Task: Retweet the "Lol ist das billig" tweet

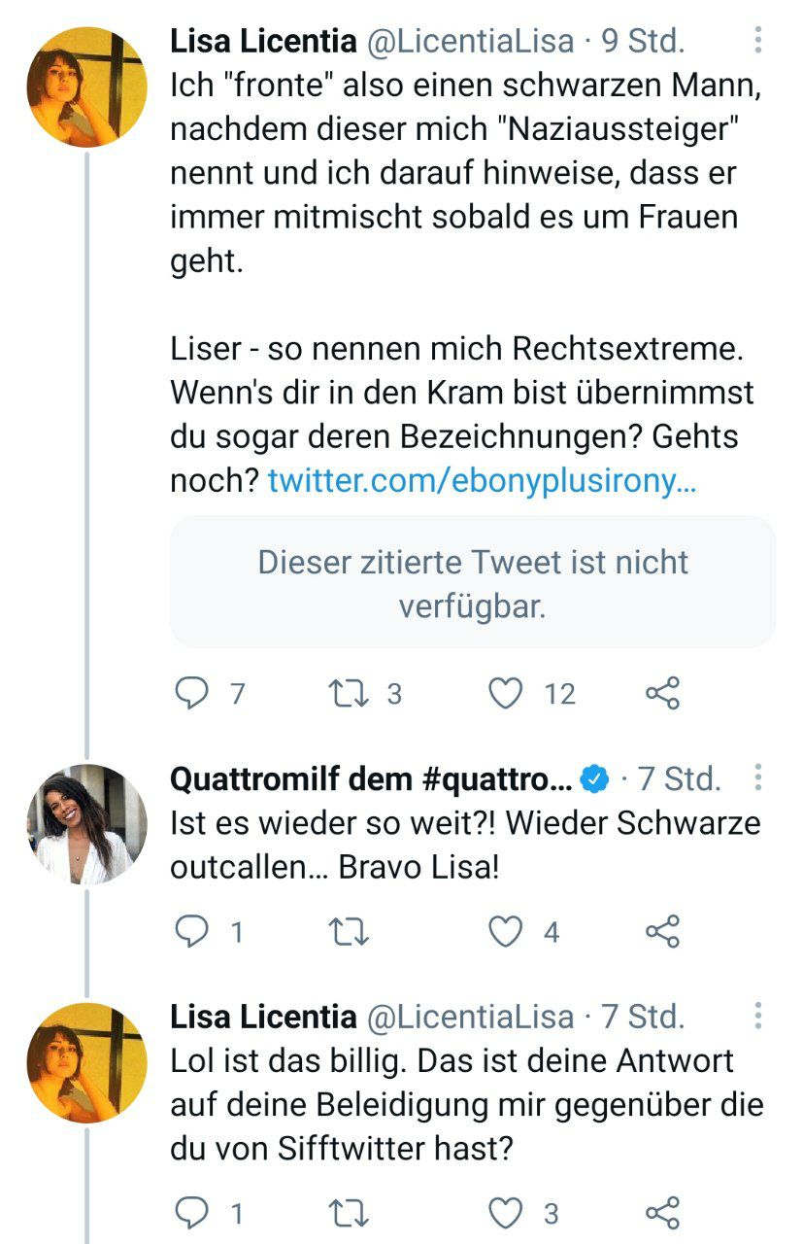Action: (x=345, y=1212)
